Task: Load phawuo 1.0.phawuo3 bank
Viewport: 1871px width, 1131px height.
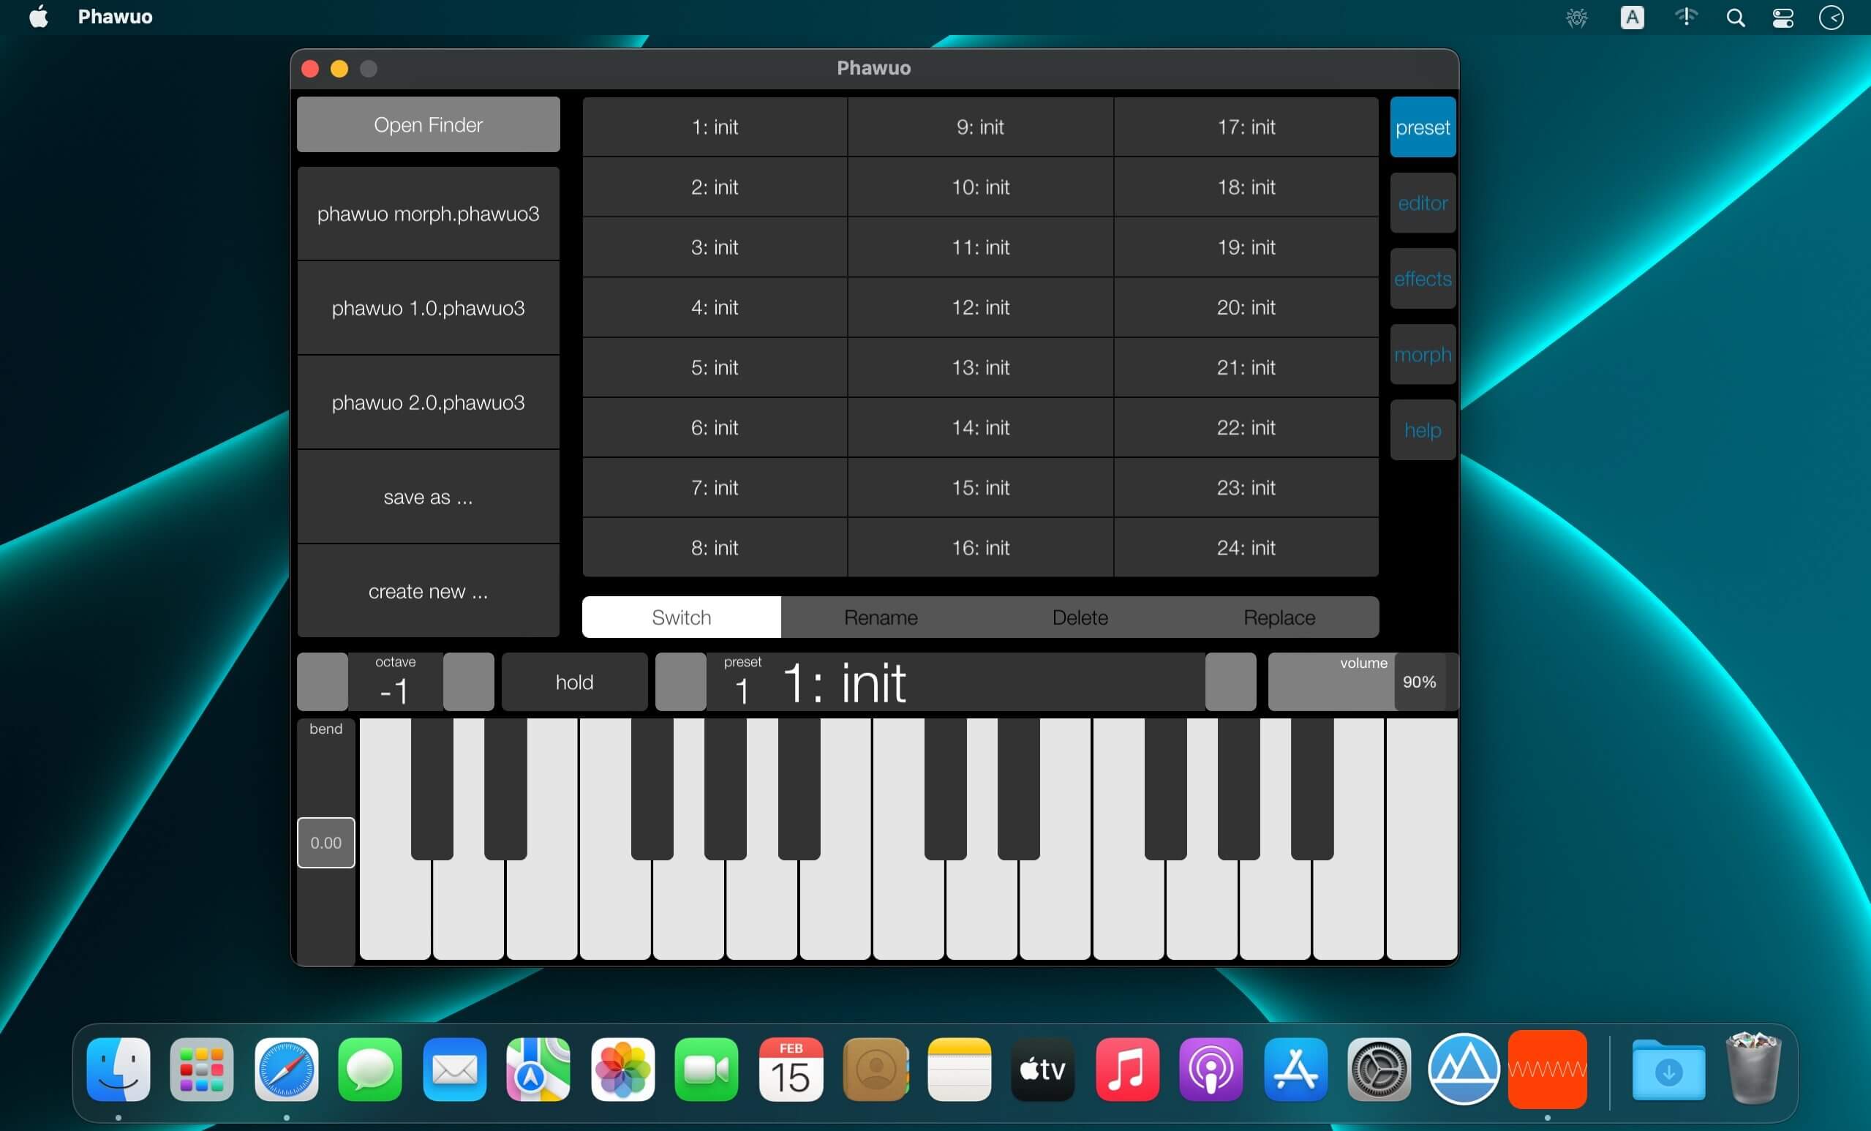Action: 429,308
